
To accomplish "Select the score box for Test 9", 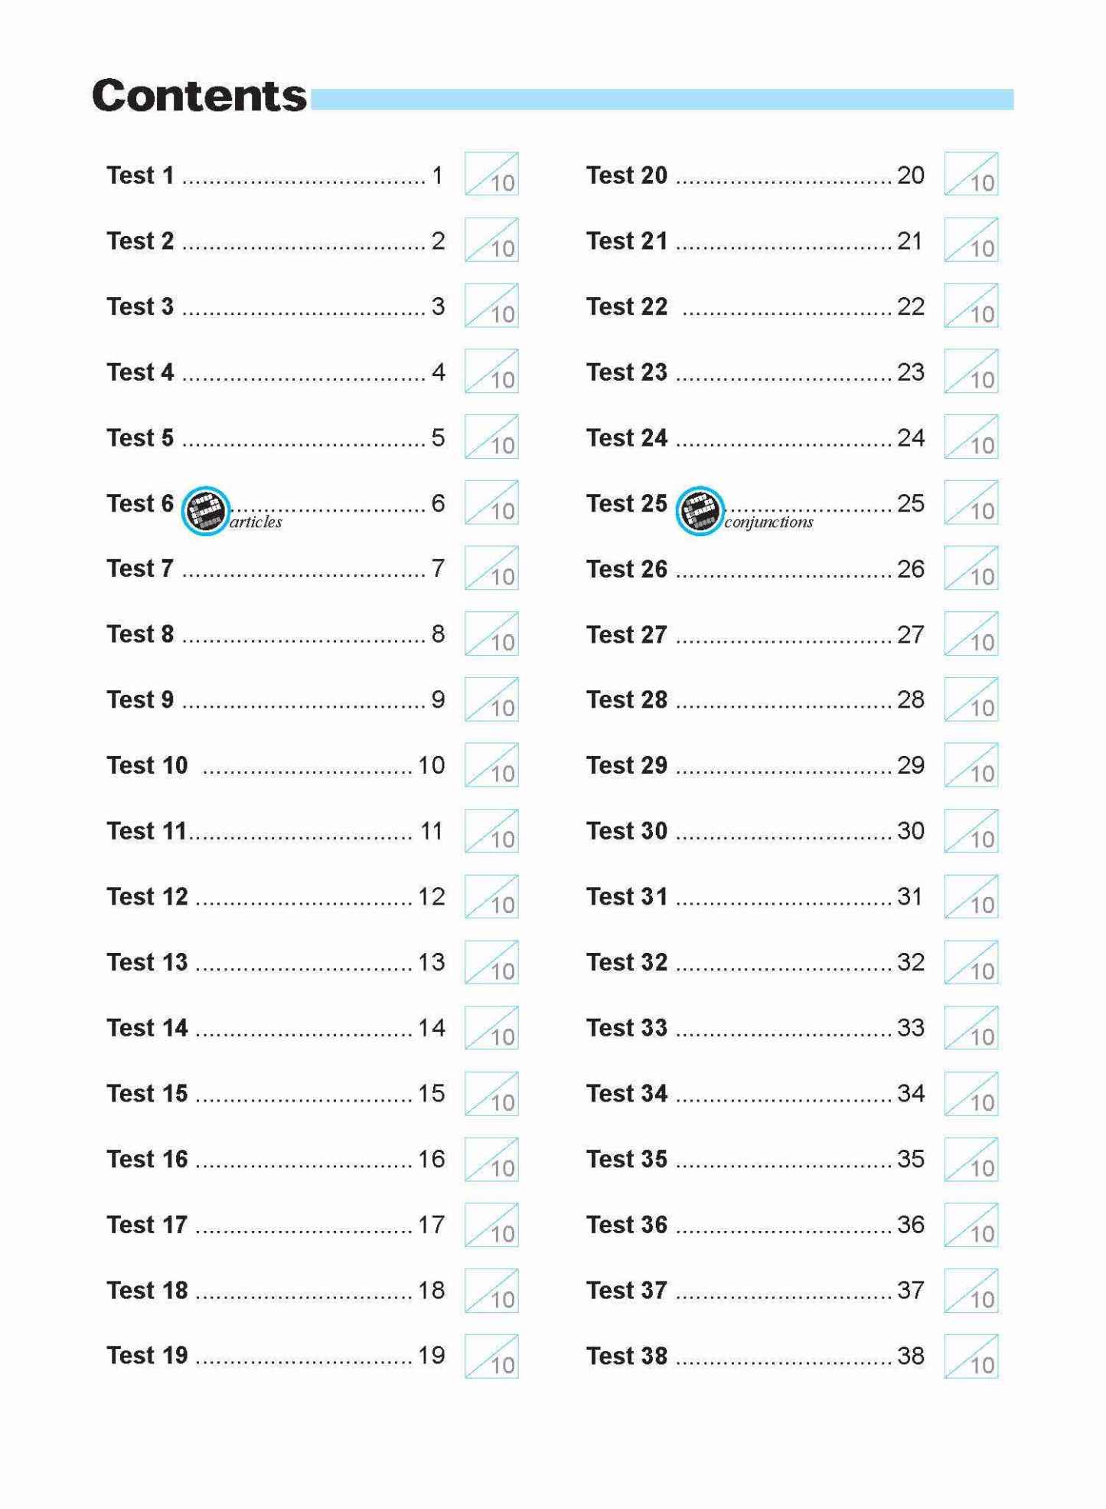I will click(x=491, y=699).
